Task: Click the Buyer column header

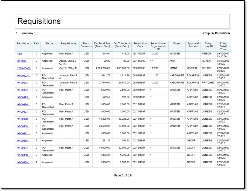Action: pyautogui.click(x=177, y=43)
